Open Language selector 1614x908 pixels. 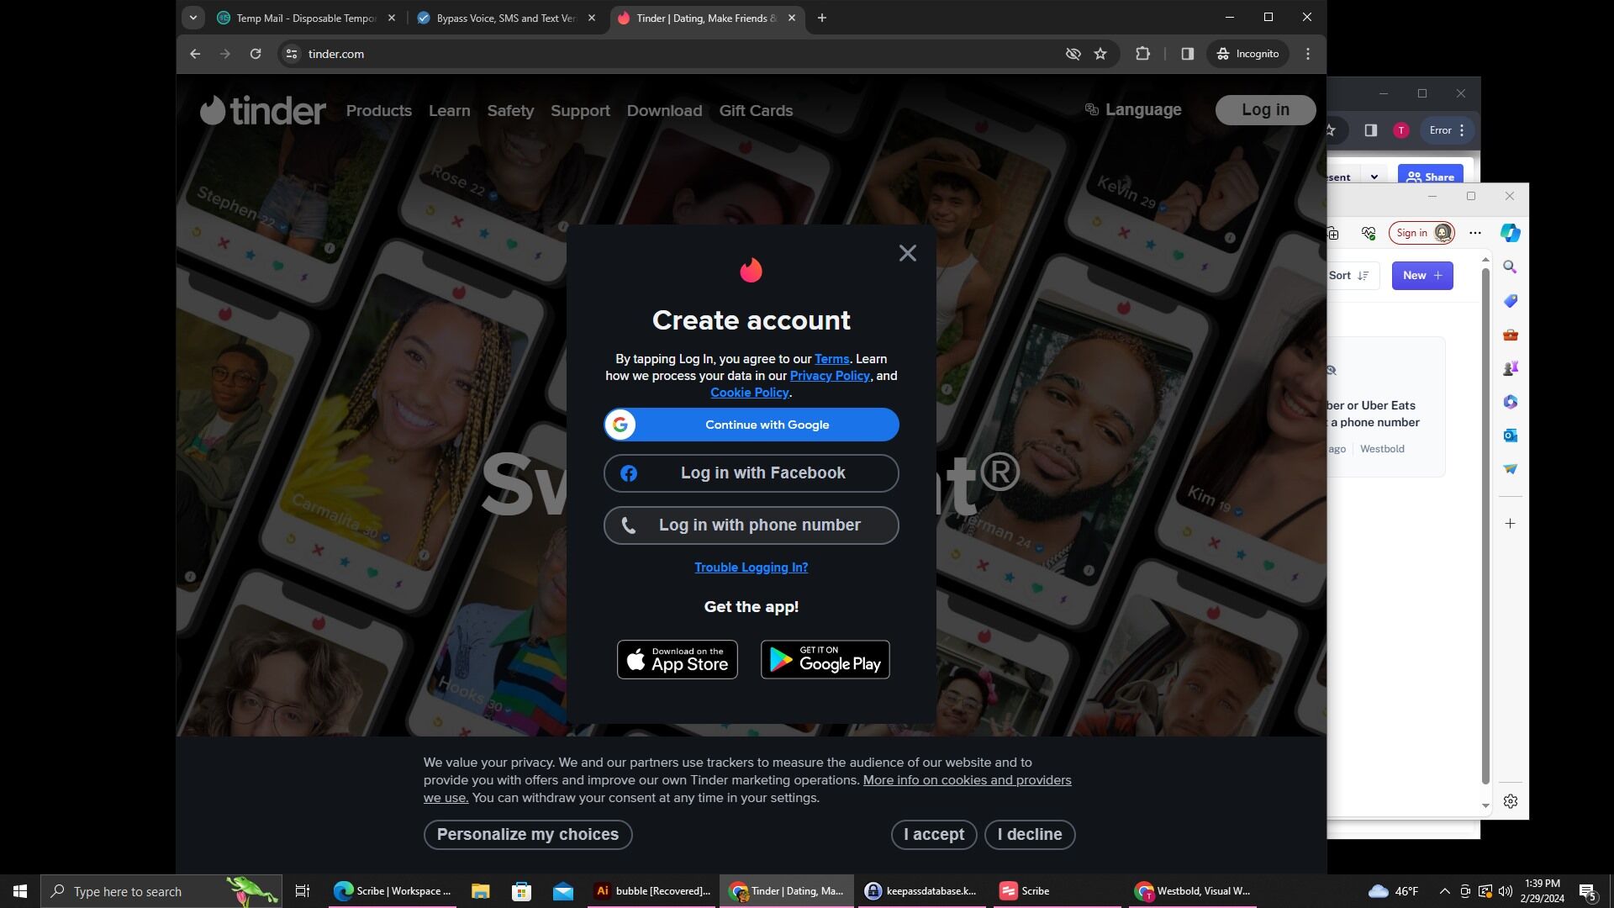1133,109
